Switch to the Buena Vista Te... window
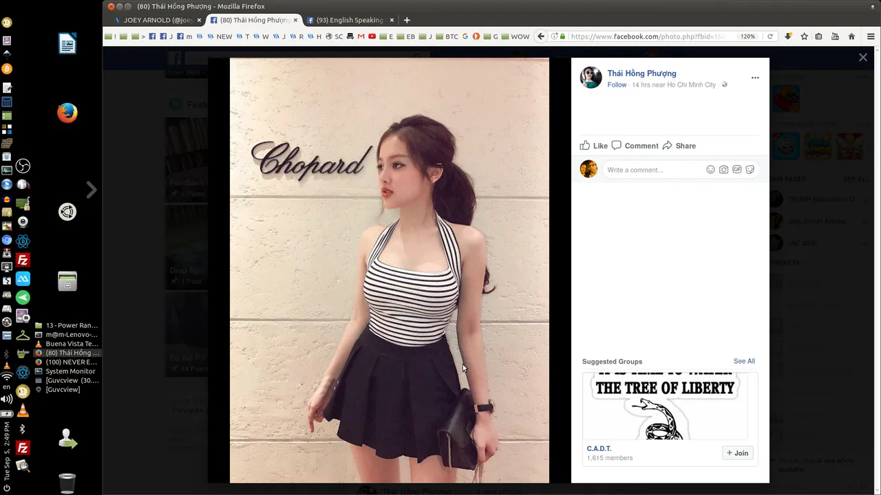 67,344
